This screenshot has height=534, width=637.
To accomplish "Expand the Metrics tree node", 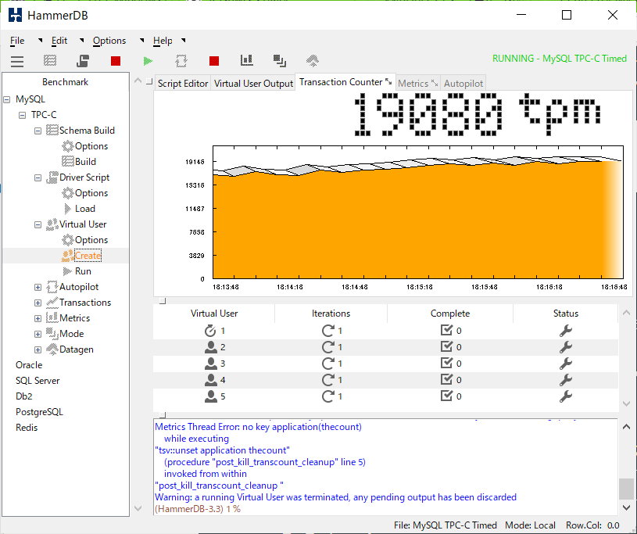I will [38, 319].
